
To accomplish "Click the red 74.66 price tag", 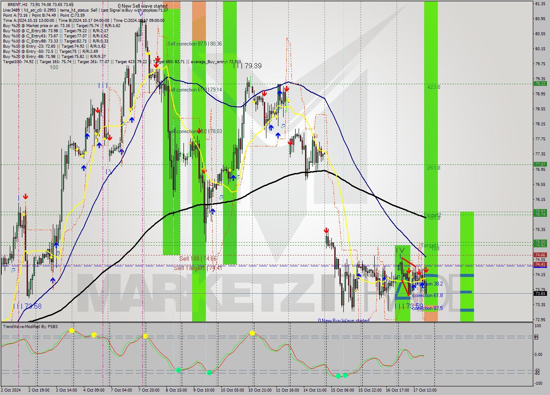I will (x=540, y=255).
